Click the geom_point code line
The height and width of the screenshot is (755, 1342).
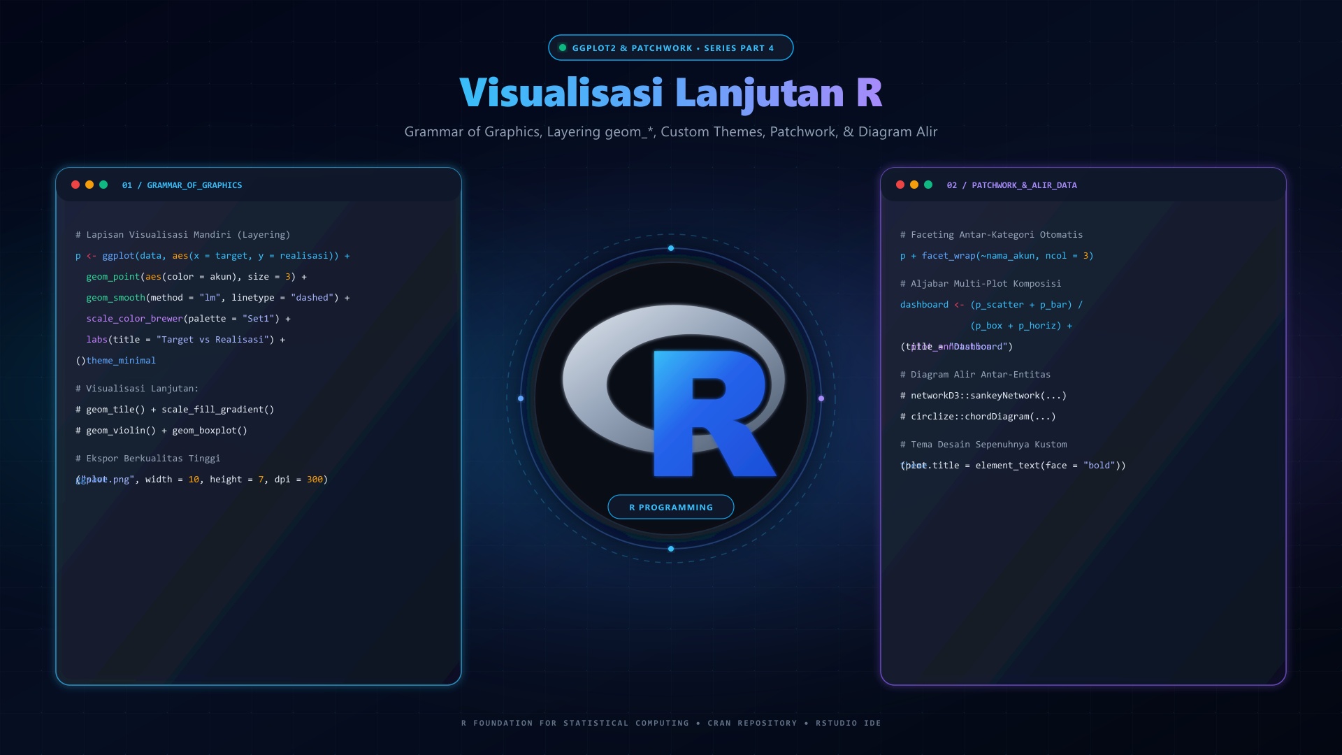coord(196,277)
